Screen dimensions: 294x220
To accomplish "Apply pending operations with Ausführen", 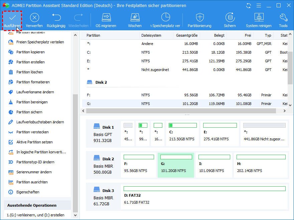I will 12,19.
